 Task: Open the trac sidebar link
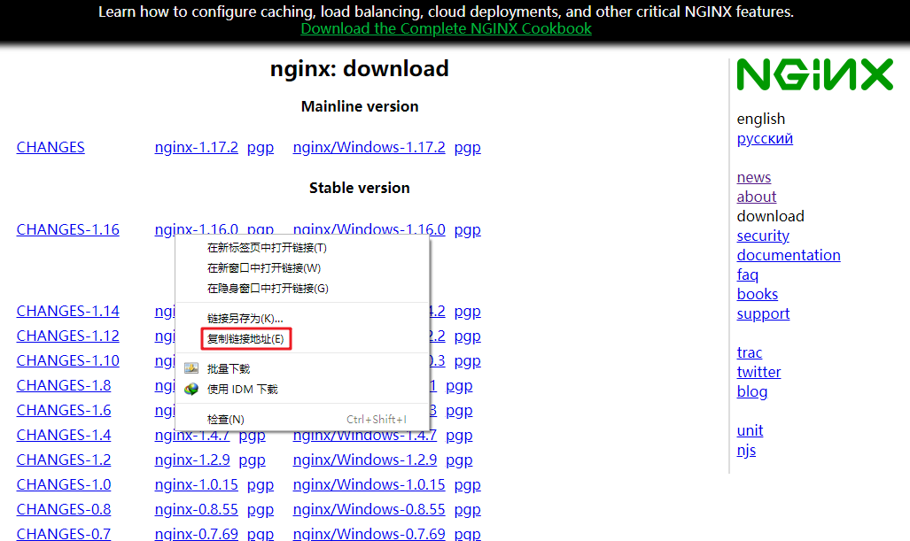[750, 352]
